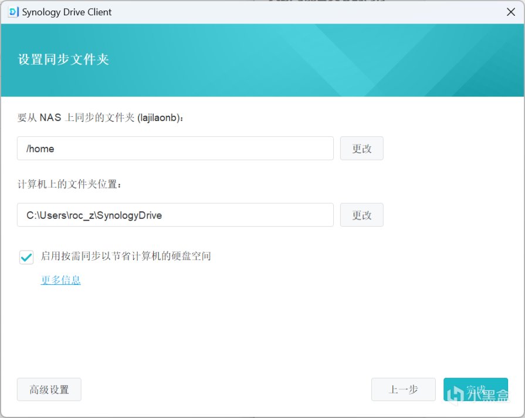Click 更改 beside the /home folder
The width and height of the screenshot is (525, 418).
tap(361, 148)
